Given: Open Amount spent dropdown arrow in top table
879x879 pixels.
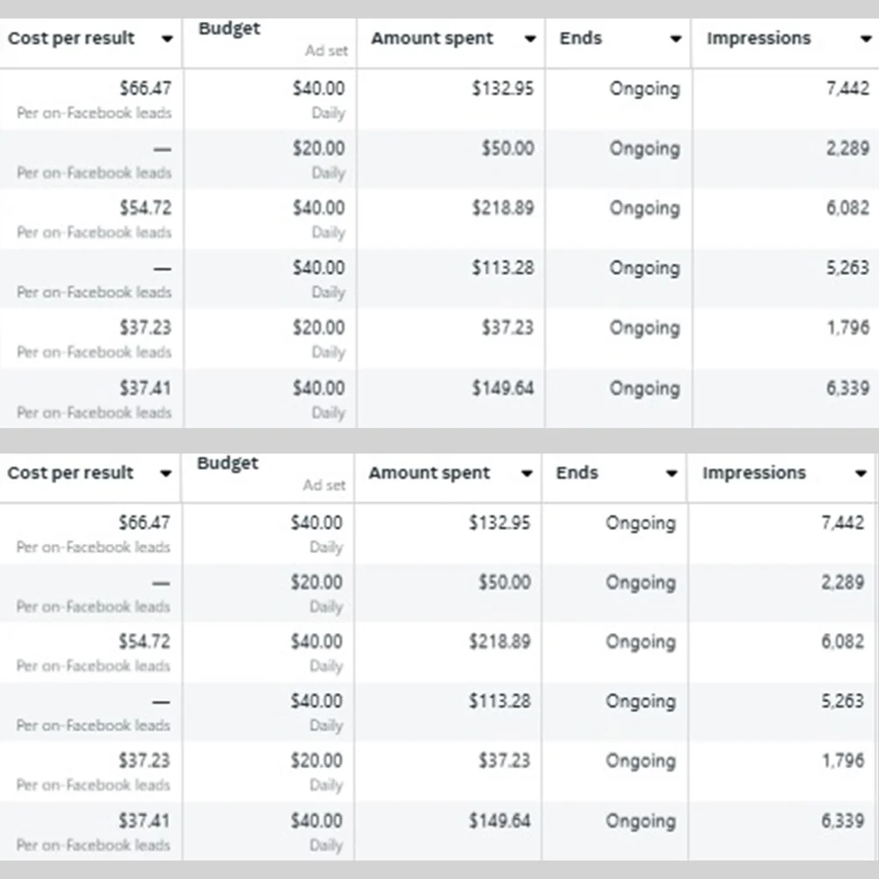Looking at the screenshot, I should pos(530,40).
